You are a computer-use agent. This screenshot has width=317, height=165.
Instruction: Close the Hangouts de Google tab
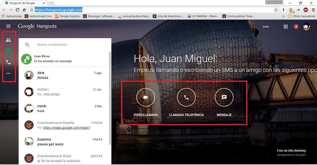pos(44,3)
